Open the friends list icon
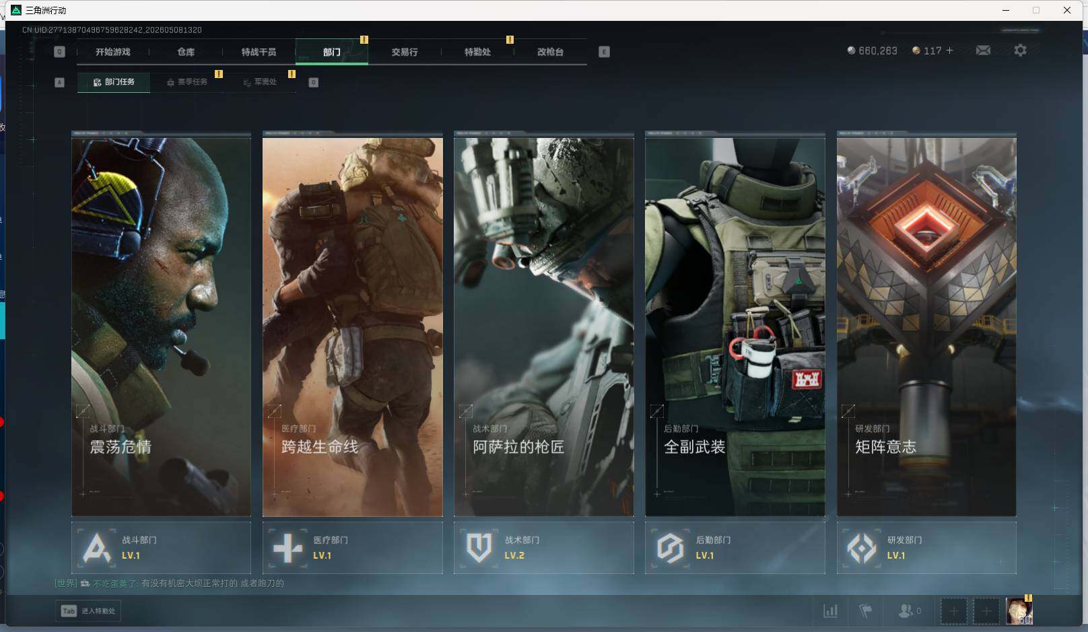This screenshot has height=632, width=1088. [910, 611]
